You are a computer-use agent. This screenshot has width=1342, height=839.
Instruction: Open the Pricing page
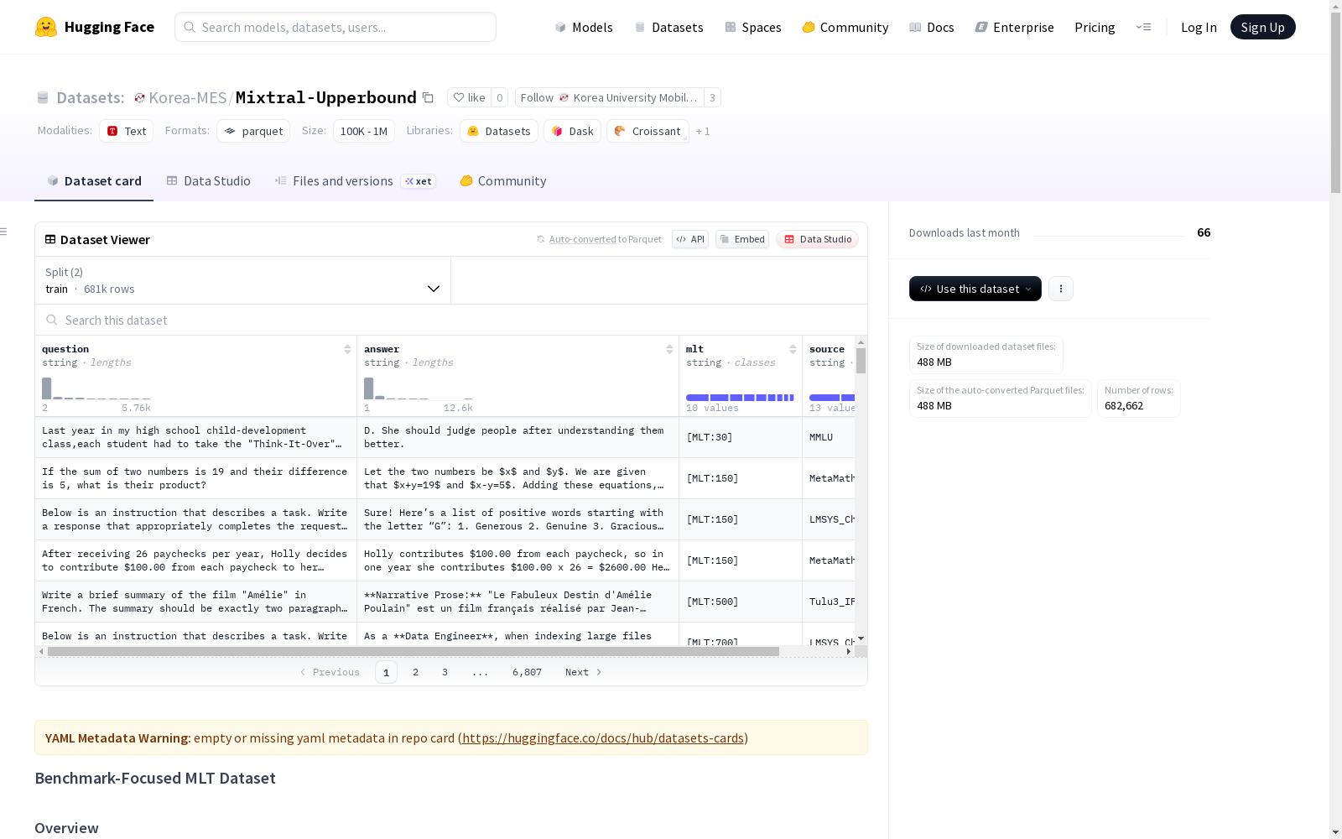(1095, 27)
